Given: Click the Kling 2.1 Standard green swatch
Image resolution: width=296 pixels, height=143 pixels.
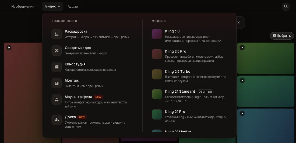Looking at the screenshot, I should 157,94.
